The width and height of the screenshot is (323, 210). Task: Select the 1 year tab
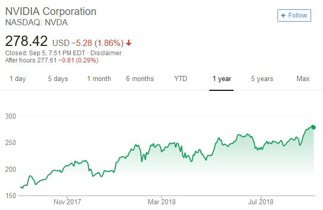click(222, 79)
